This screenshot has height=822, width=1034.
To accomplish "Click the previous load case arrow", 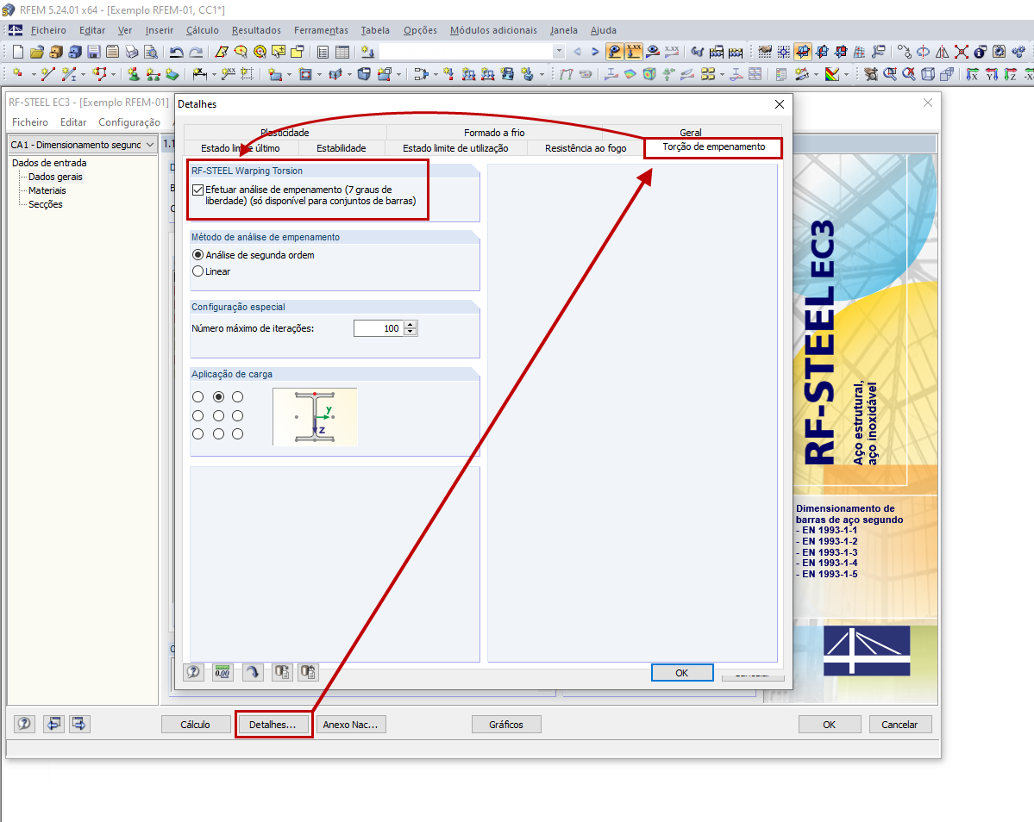I will click(577, 52).
